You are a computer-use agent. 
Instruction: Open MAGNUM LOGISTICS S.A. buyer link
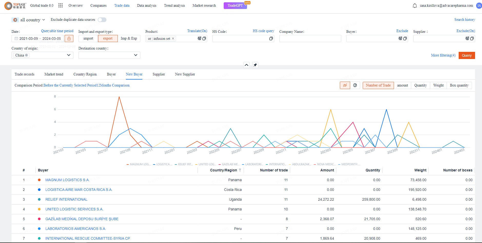[x=67, y=180]
